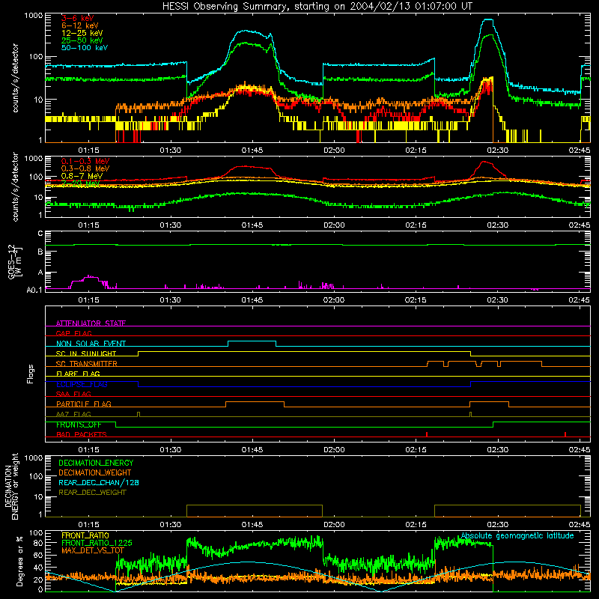Select the GAP_FLAG label

click(x=74, y=333)
